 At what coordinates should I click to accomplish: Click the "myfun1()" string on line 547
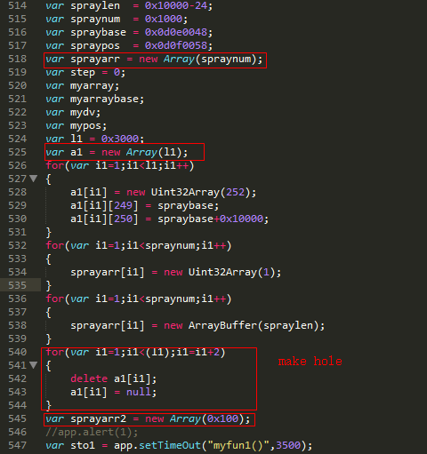tap(238, 445)
